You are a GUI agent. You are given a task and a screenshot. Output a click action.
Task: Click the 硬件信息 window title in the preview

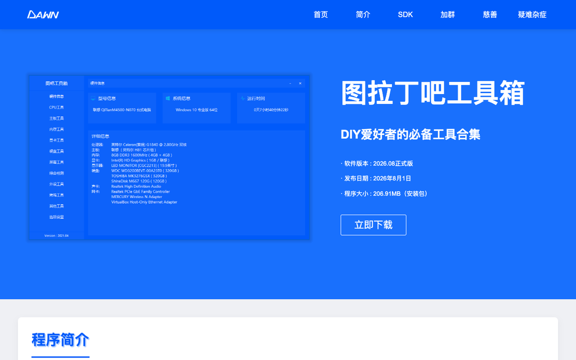point(97,83)
